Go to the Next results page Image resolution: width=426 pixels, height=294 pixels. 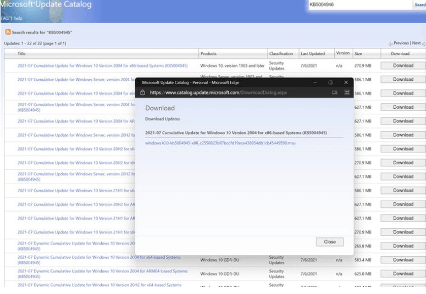pyautogui.click(x=416, y=43)
